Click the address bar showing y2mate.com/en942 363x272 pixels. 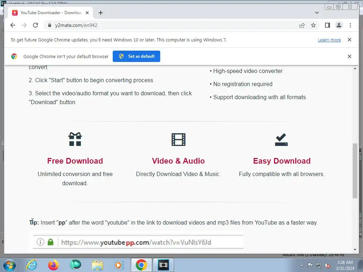pos(171,25)
